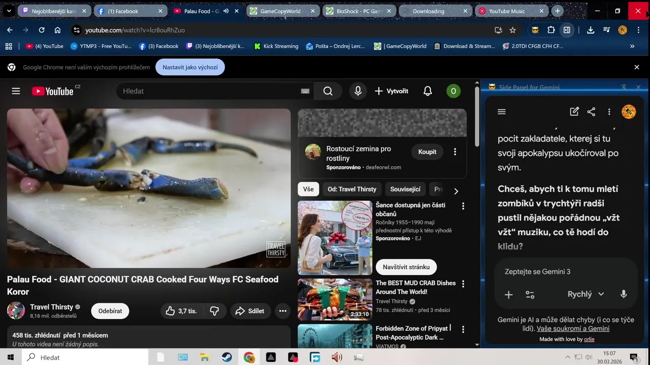650x365 pixels.
Task: Dismiss the default browser notification bar
Action: 637,67
